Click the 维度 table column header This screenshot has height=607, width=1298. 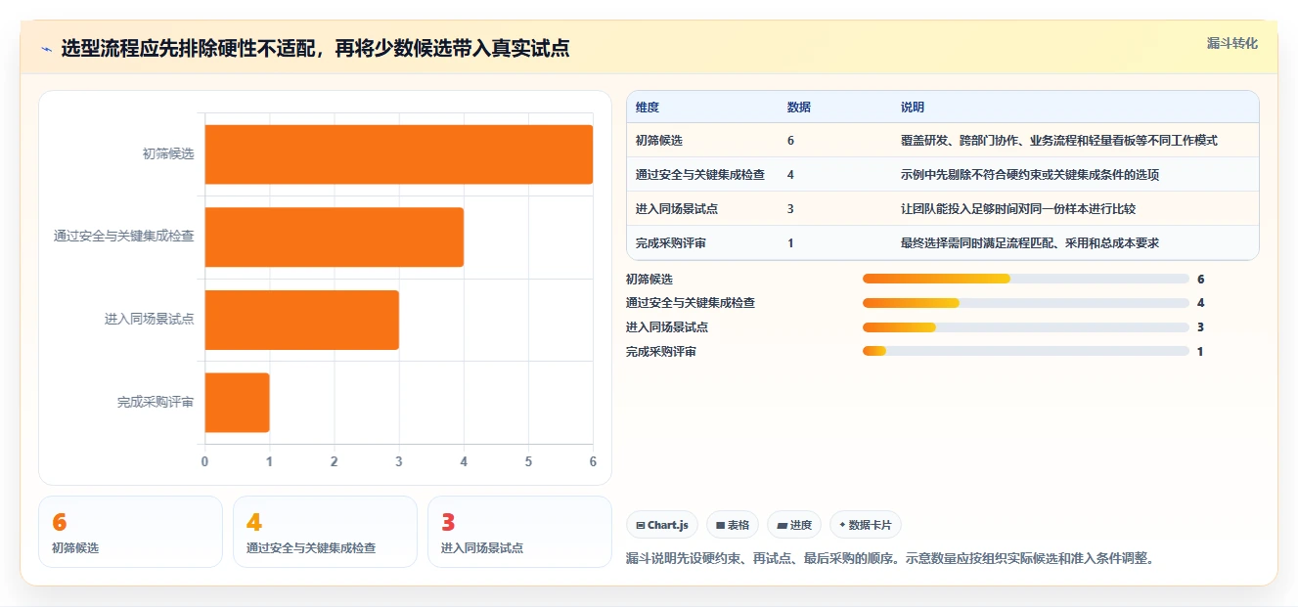coord(648,108)
